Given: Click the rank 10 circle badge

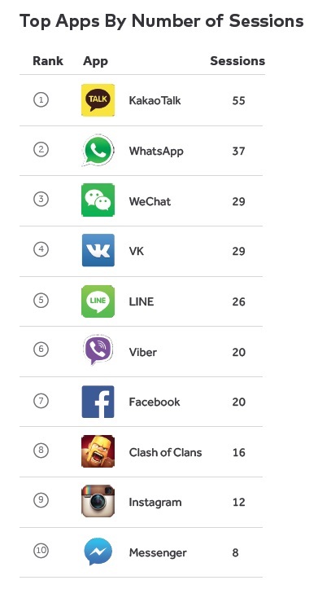Looking at the screenshot, I should [x=41, y=551].
